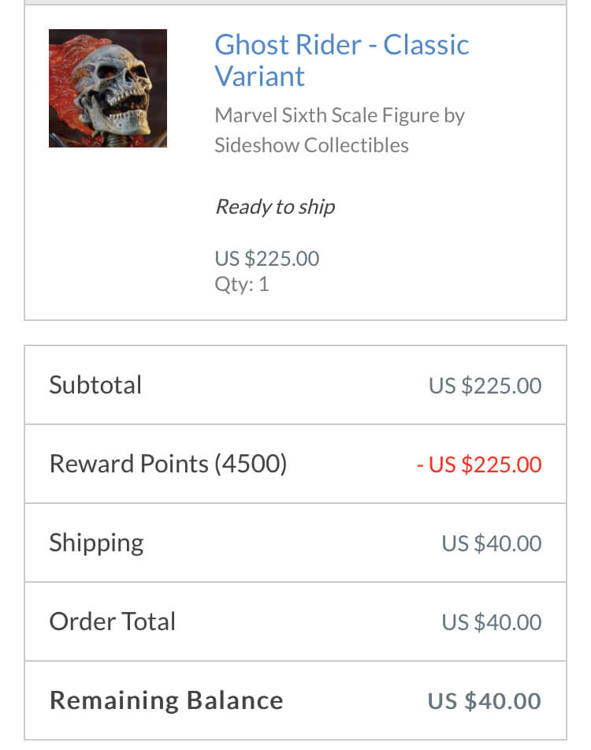Click the item price US $225.00
The image size is (591, 750).
tap(266, 259)
